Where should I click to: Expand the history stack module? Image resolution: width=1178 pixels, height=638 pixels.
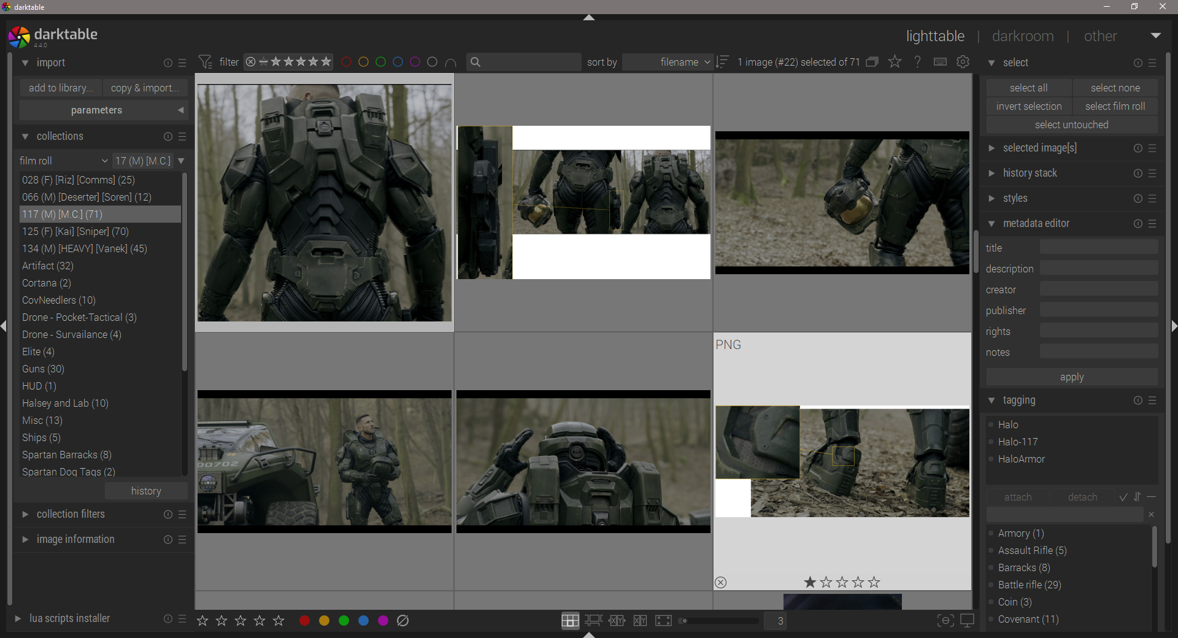pyautogui.click(x=1030, y=173)
